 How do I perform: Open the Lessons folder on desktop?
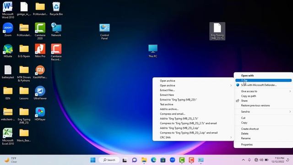(24, 93)
